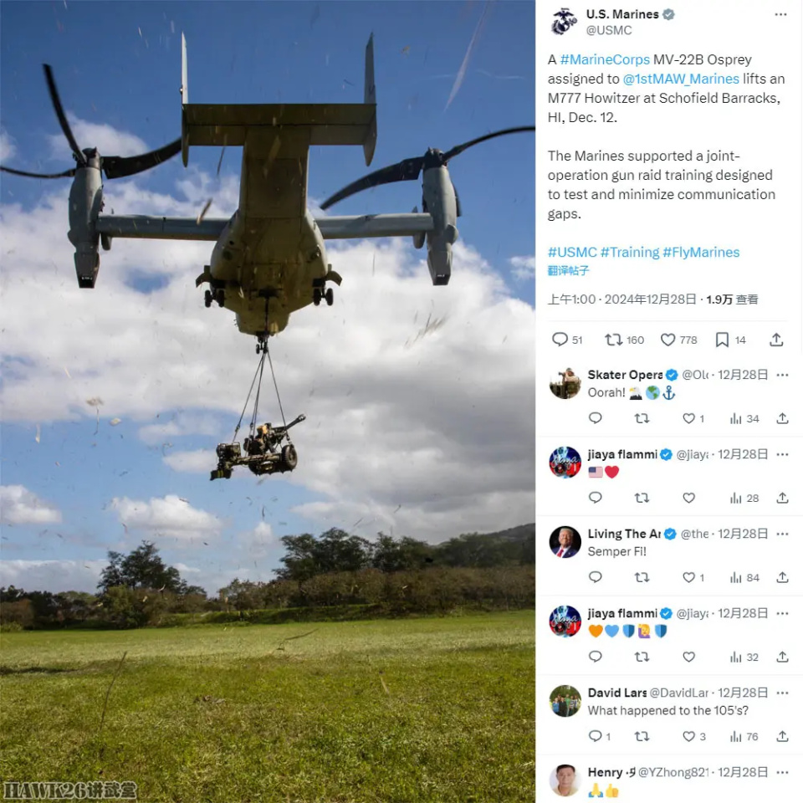803x803 pixels.
Task: Open more options on David Lars reply
Action: tap(782, 693)
